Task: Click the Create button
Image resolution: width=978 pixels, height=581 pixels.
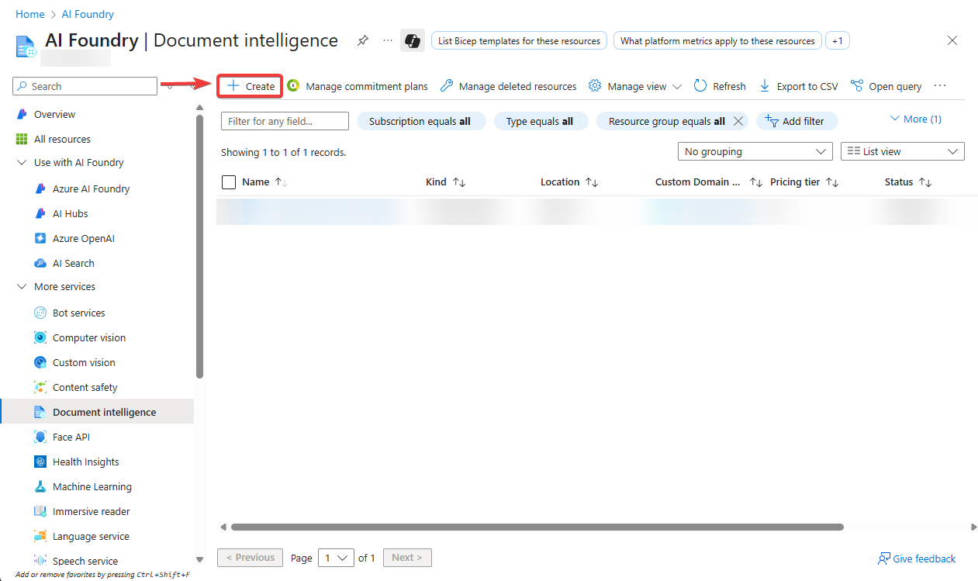Action: 250,86
